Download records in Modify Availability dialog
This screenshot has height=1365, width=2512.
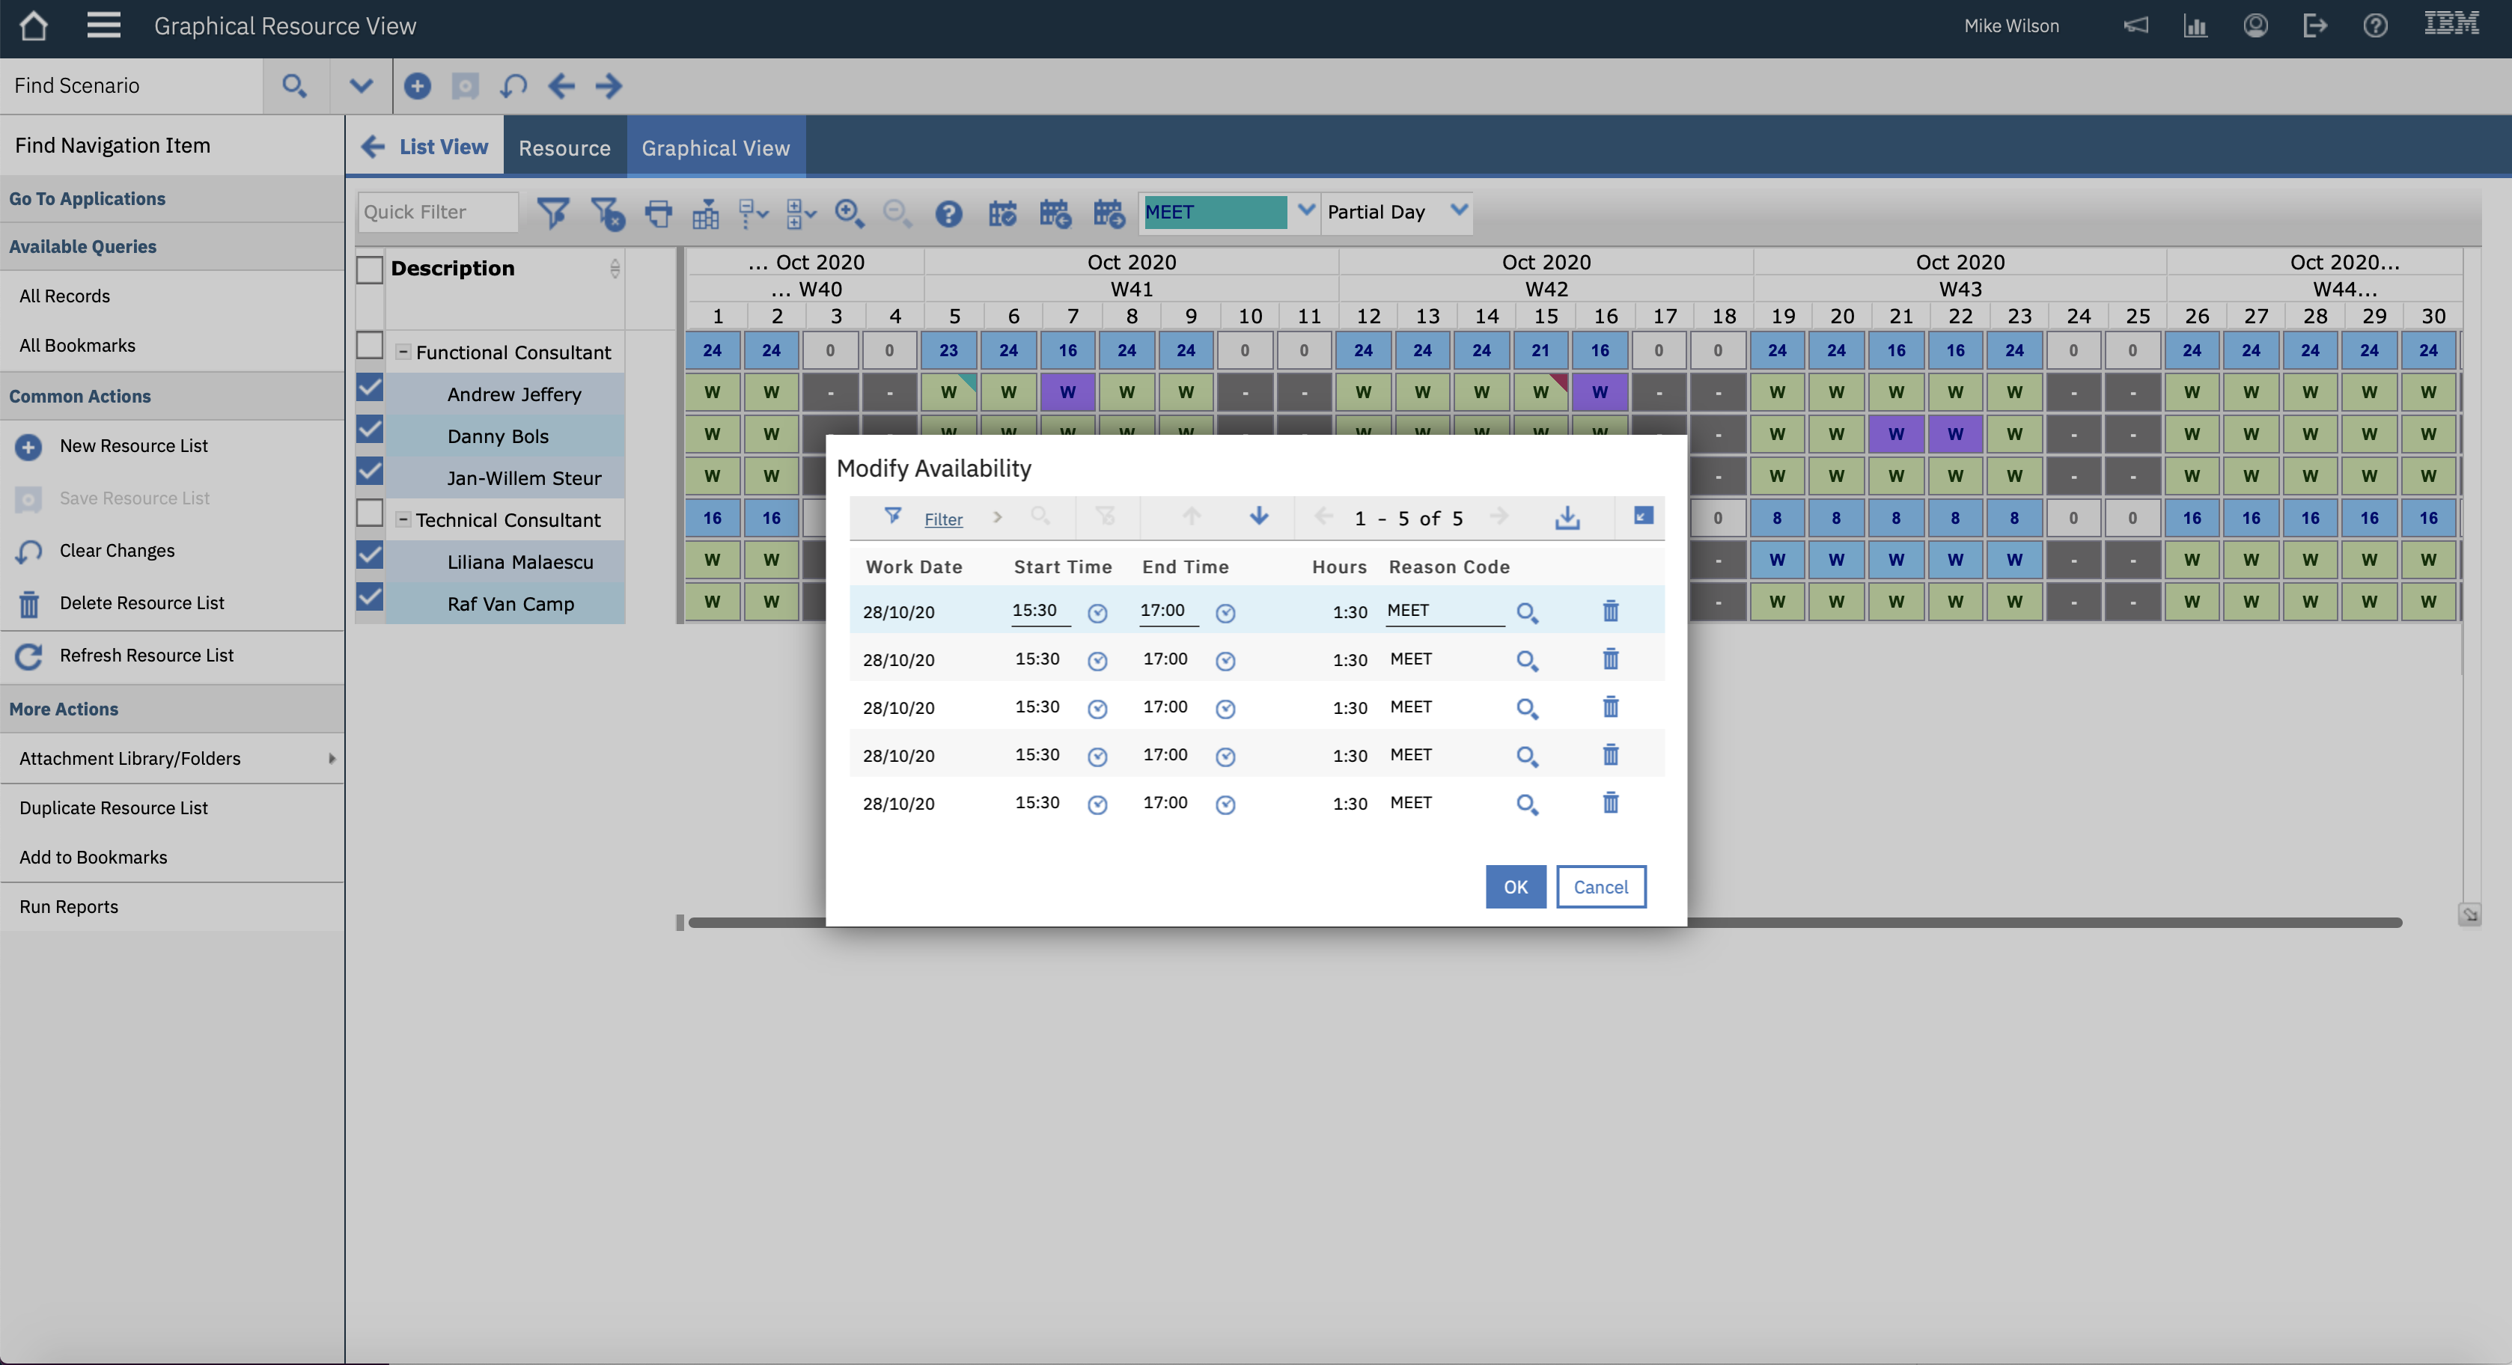coord(1567,517)
